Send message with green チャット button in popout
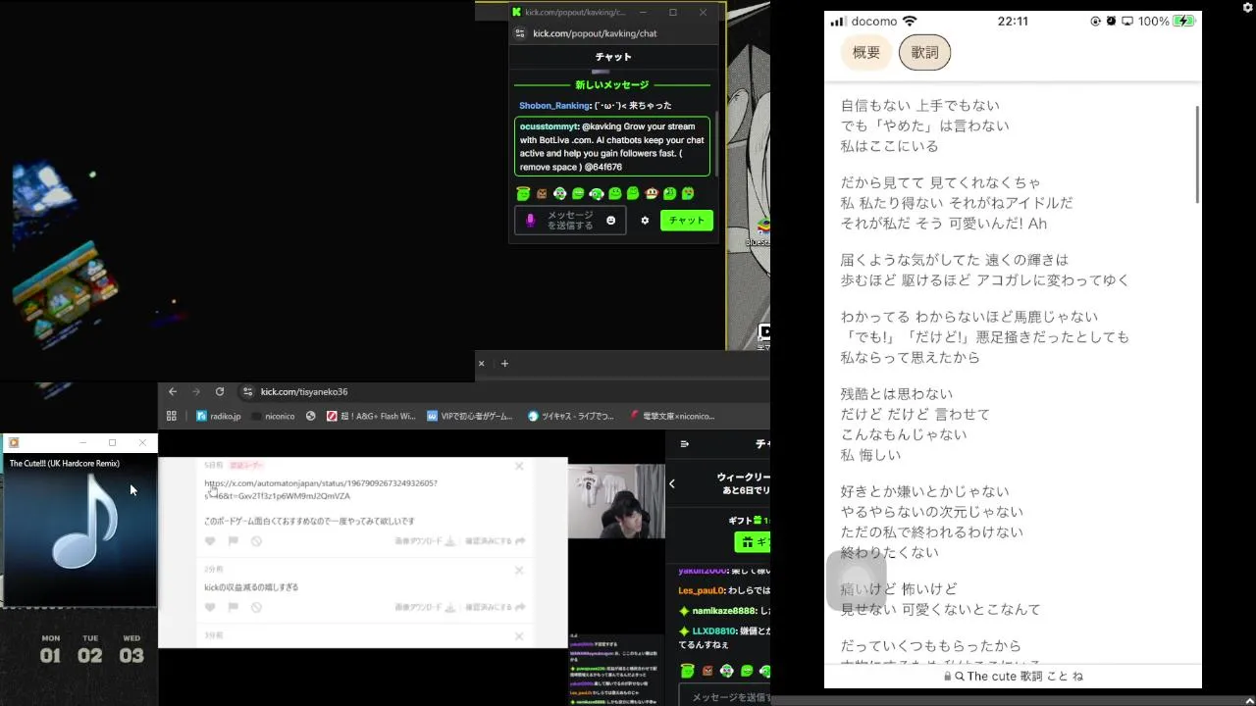Viewport: 1256px width, 706px height. click(x=687, y=221)
